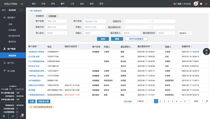Sort by 创建时间 column arrows
210x119 pixels.
pyautogui.click(x=192, y=46)
